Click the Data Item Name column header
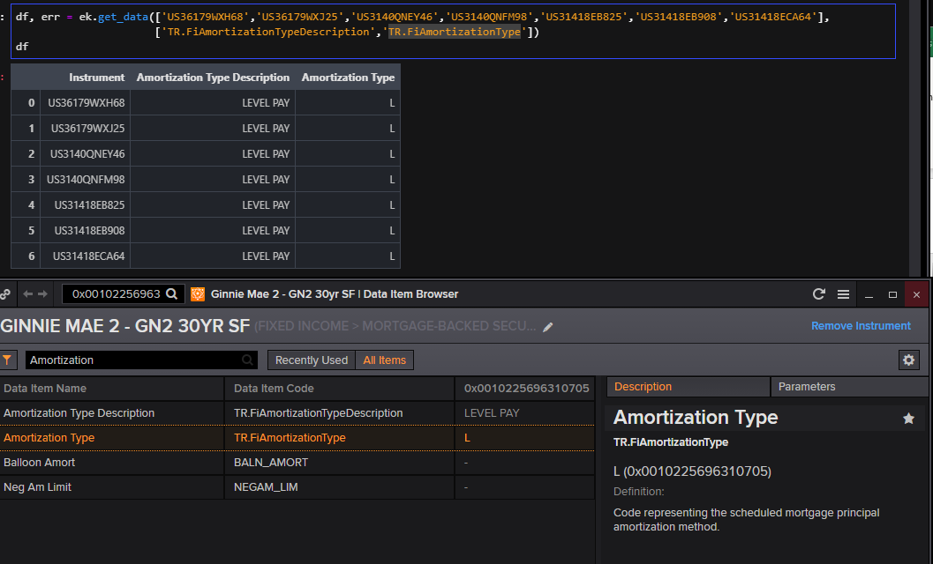Viewport: 933px width, 564px height. (112, 389)
